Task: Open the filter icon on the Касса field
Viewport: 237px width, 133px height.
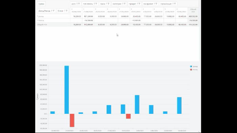Action: coord(108,4)
